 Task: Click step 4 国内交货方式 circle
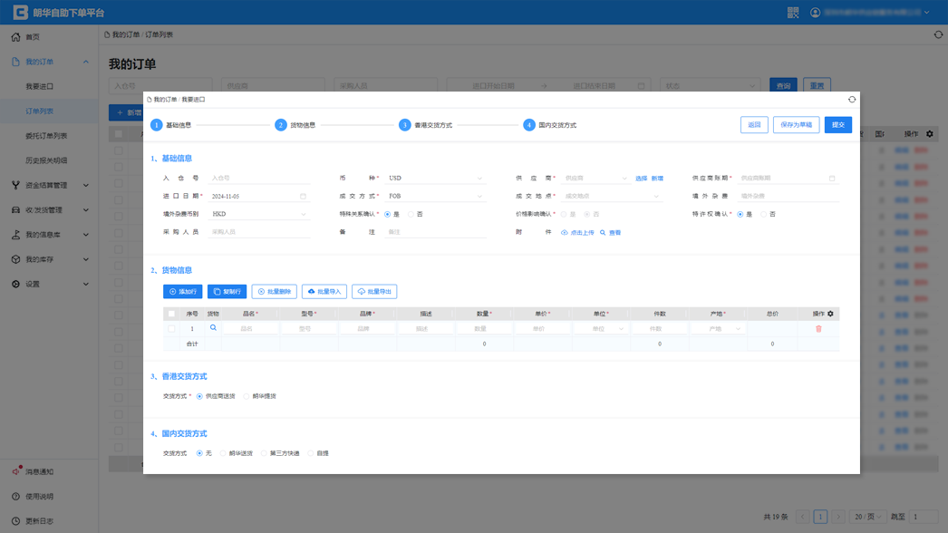point(529,124)
